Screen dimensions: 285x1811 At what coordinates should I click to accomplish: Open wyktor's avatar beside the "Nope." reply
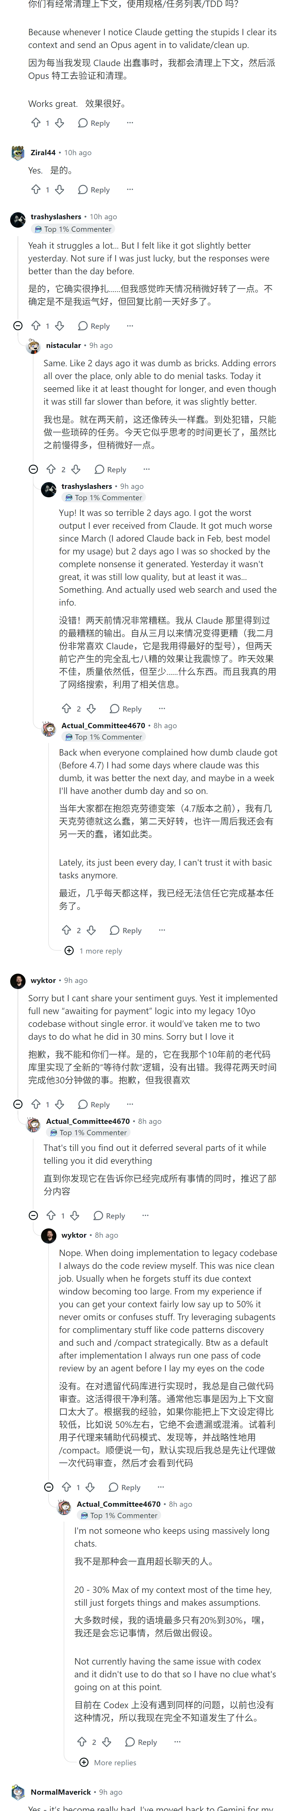(49, 1235)
